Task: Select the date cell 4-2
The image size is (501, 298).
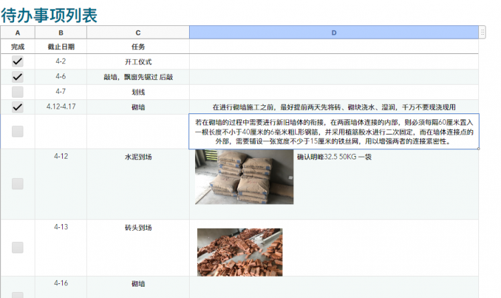Action: [x=61, y=61]
